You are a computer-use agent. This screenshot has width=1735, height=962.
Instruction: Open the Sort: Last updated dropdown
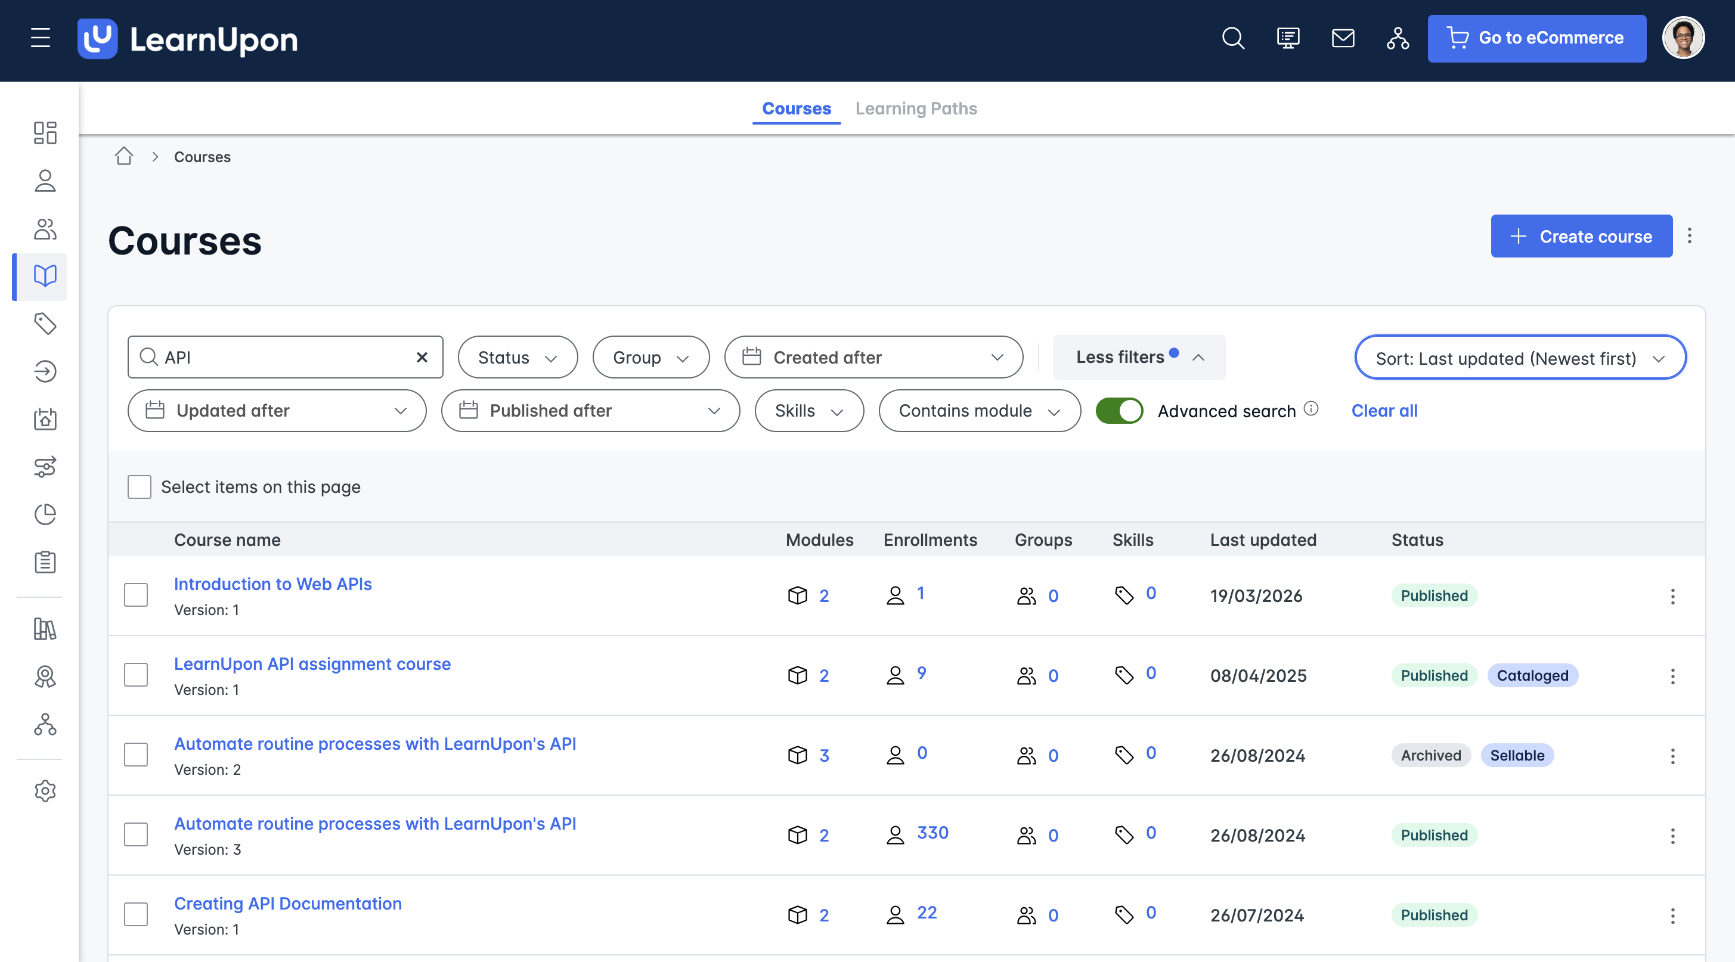tap(1520, 358)
